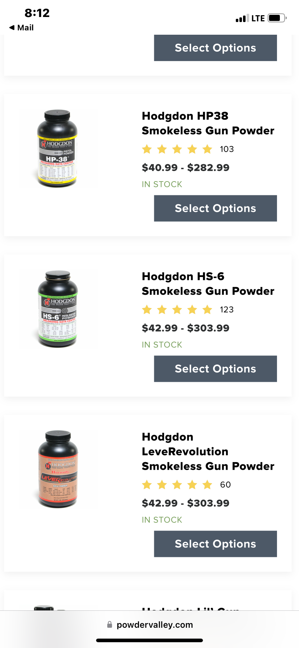Viewport: 299px width, 648px height.
Task: Select Options for Hodgdon LeveRevolution powder
Action: click(x=216, y=544)
